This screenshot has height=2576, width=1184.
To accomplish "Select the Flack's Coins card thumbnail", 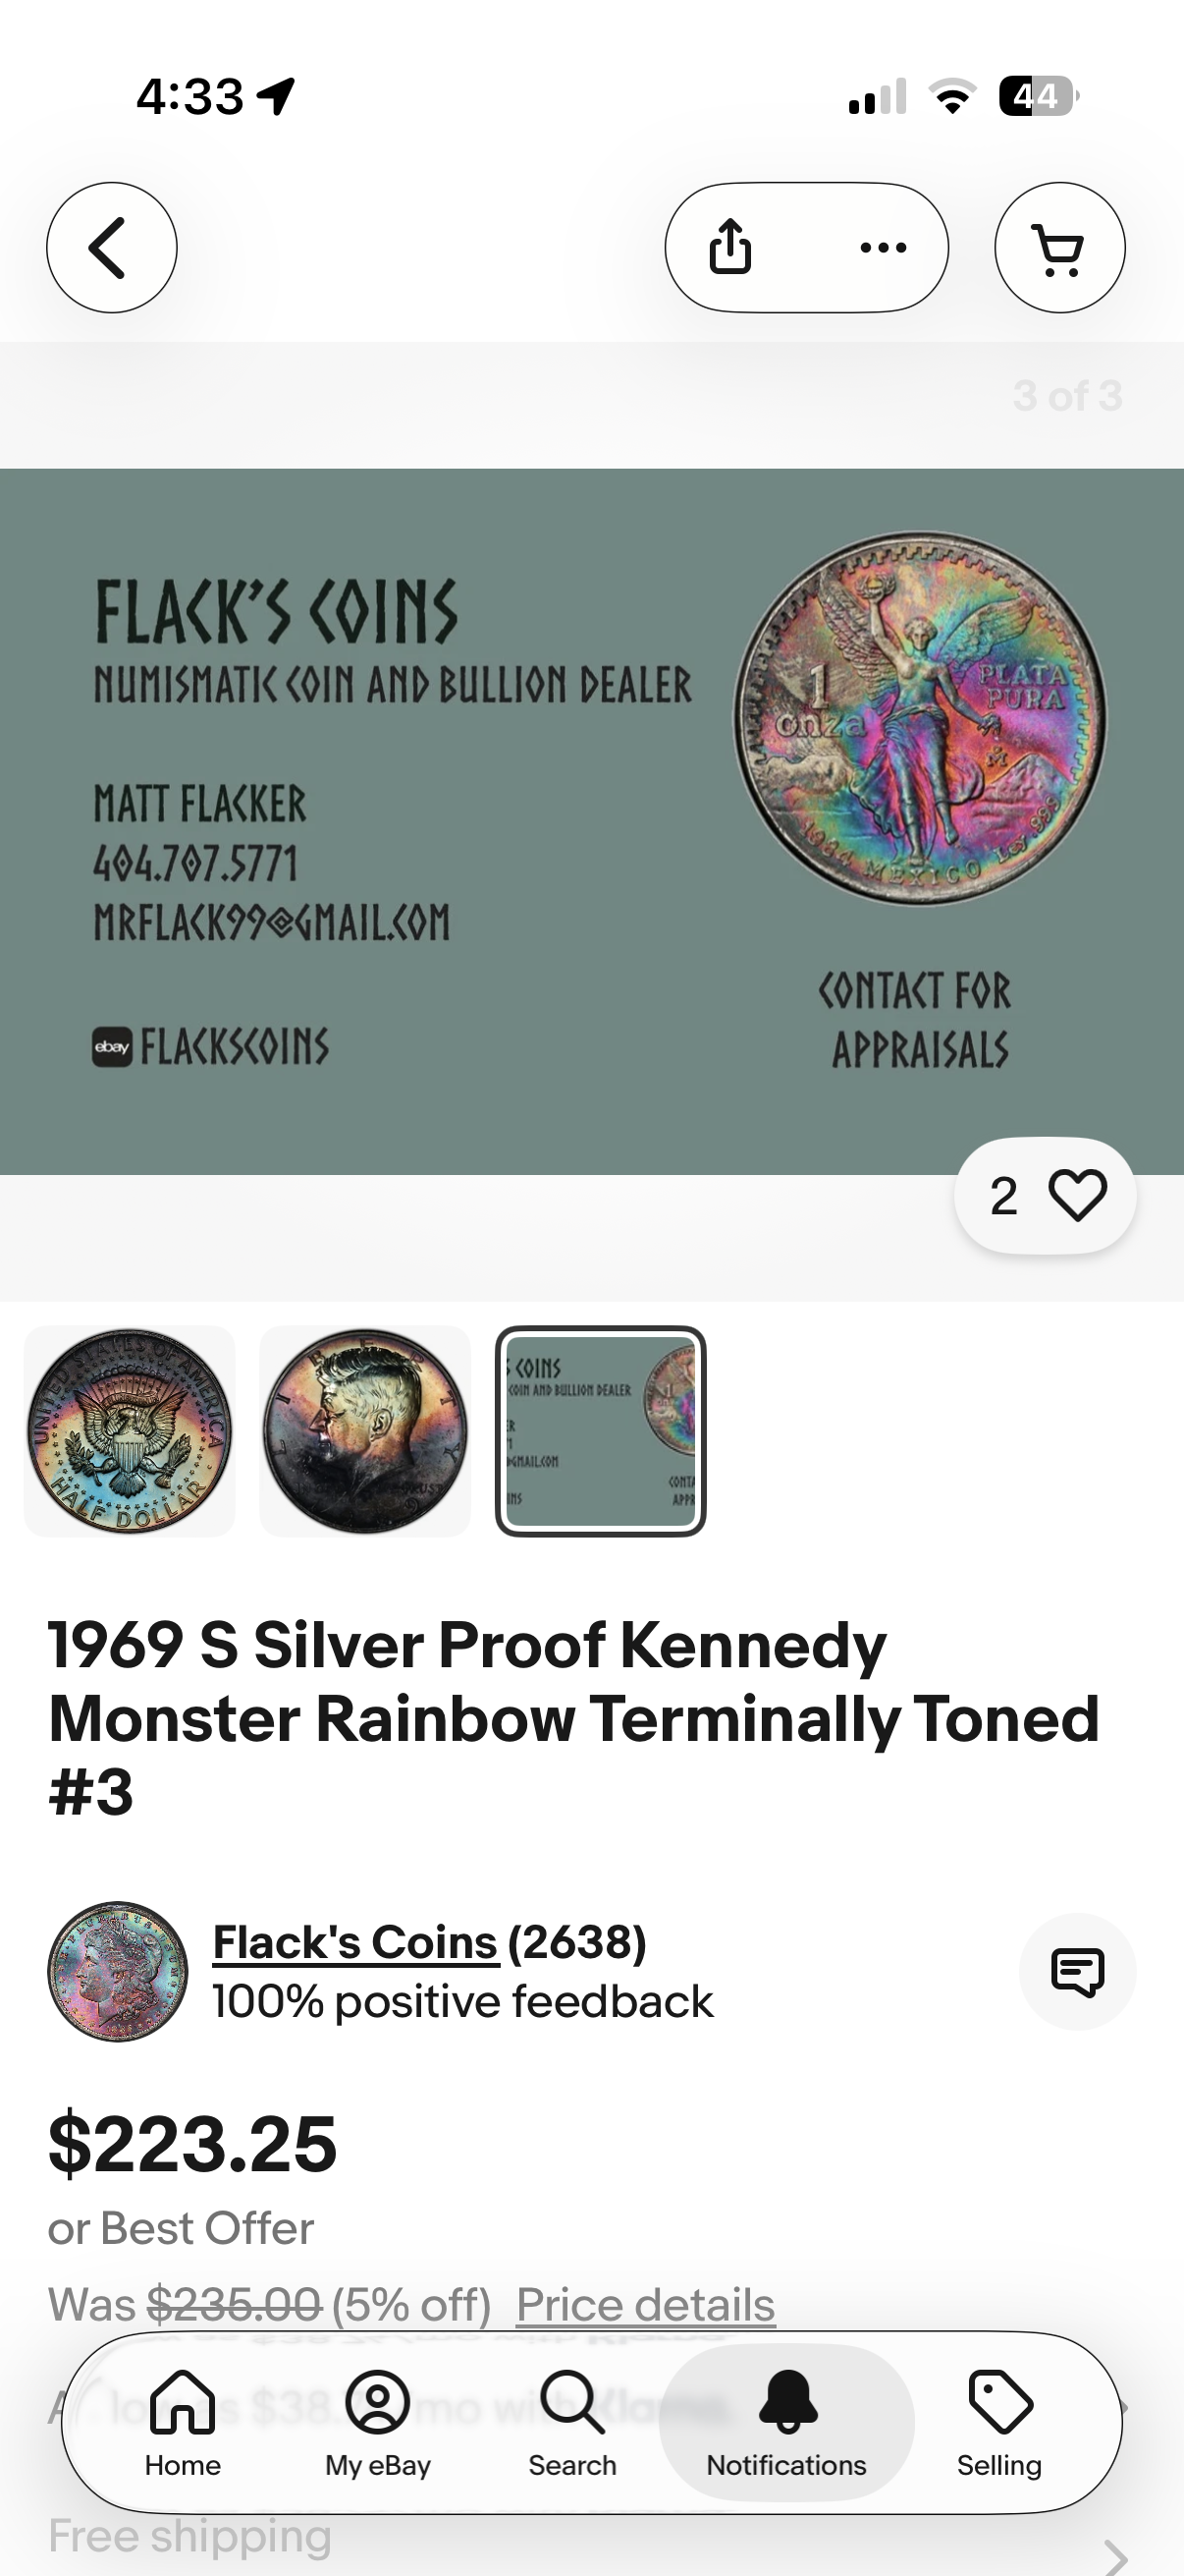I will point(601,1431).
